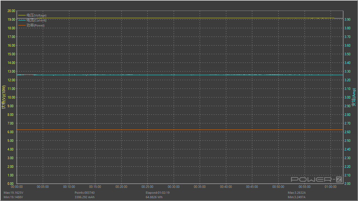Click the 00:05:00 time axis marker
Viewport: 358px width, 201px height.
click(x=43, y=187)
